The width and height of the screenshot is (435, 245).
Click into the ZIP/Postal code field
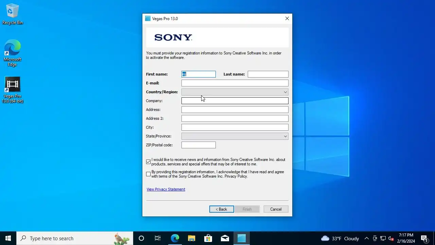click(198, 145)
